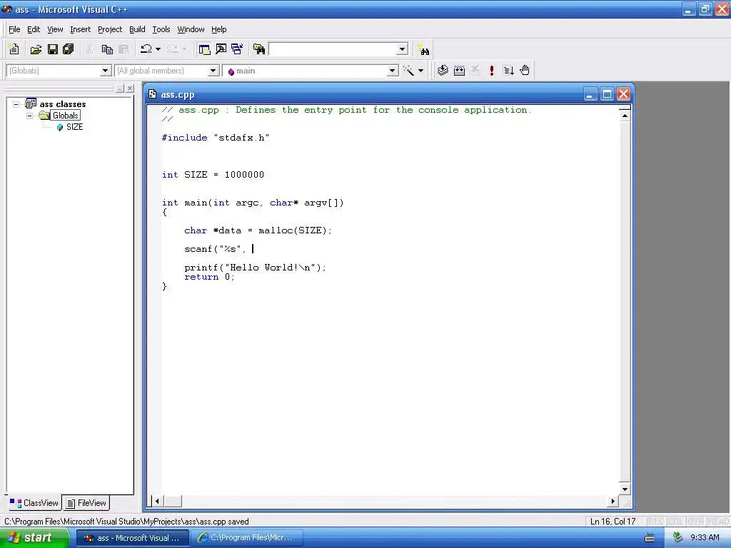Save the file with the floppy icon
Screen dimensions: 731x548
53,49
